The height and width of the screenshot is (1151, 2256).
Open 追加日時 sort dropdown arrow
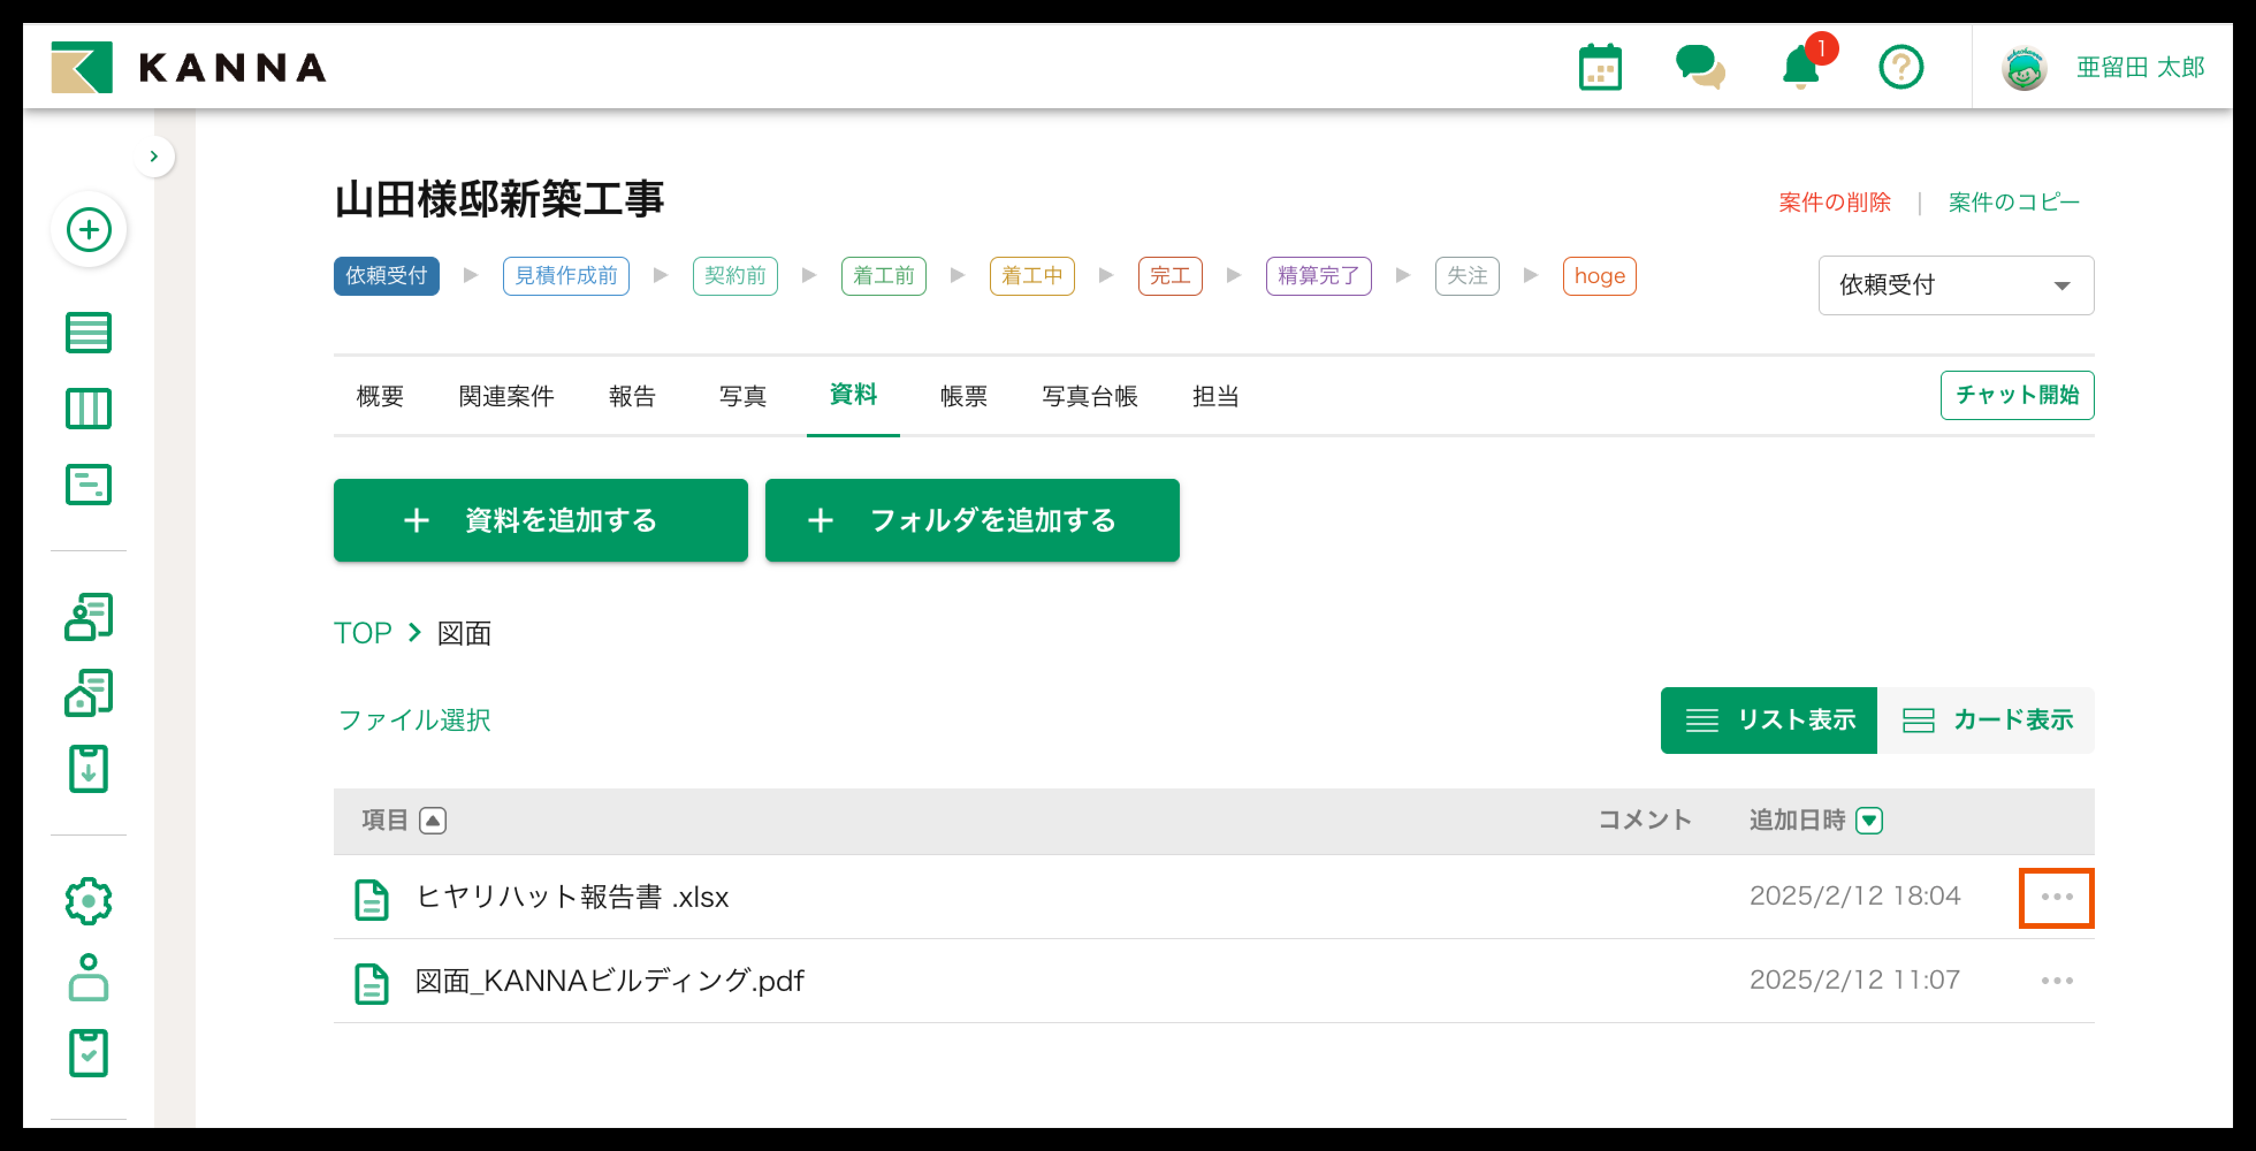pyautogui.click(x=1869, y=821)
